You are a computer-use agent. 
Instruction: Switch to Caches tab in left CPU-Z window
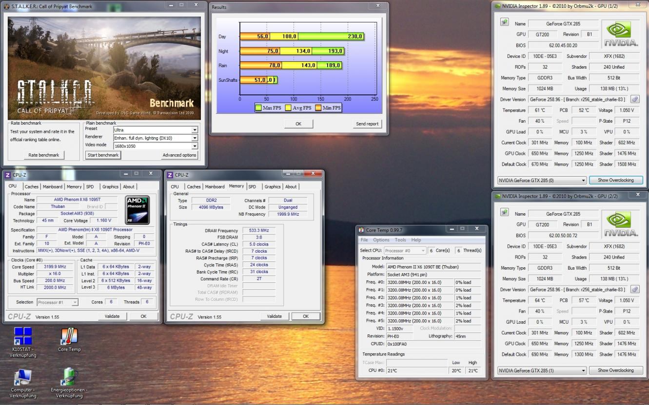(x=32, y=186)
